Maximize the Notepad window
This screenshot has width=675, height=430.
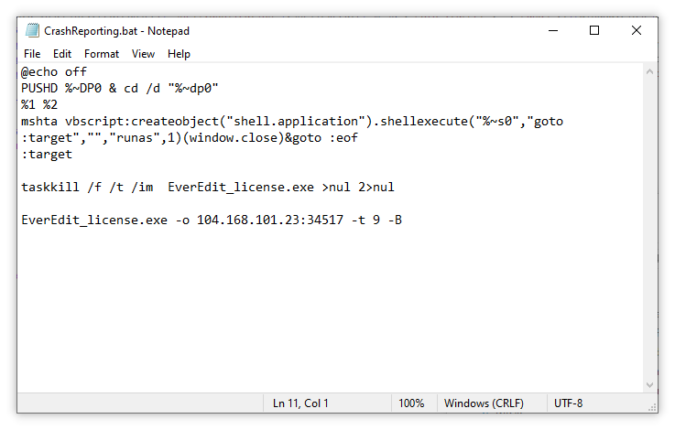coord(594,30)
